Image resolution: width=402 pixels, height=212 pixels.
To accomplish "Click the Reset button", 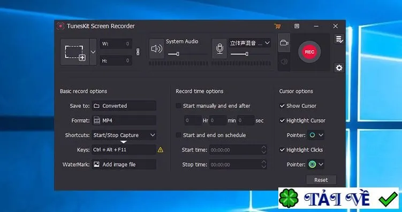I will [x=321, y=180].
